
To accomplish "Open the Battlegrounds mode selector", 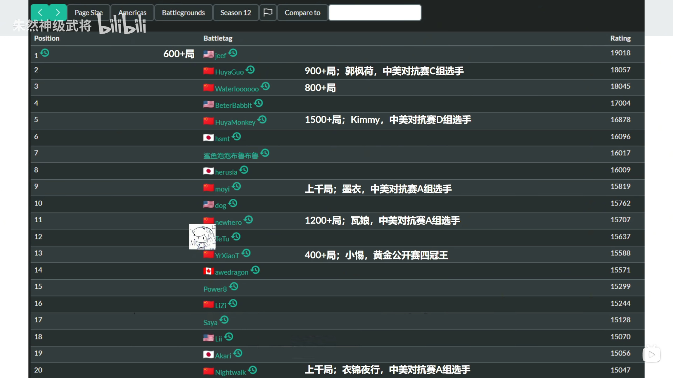I will click(183, 13).
